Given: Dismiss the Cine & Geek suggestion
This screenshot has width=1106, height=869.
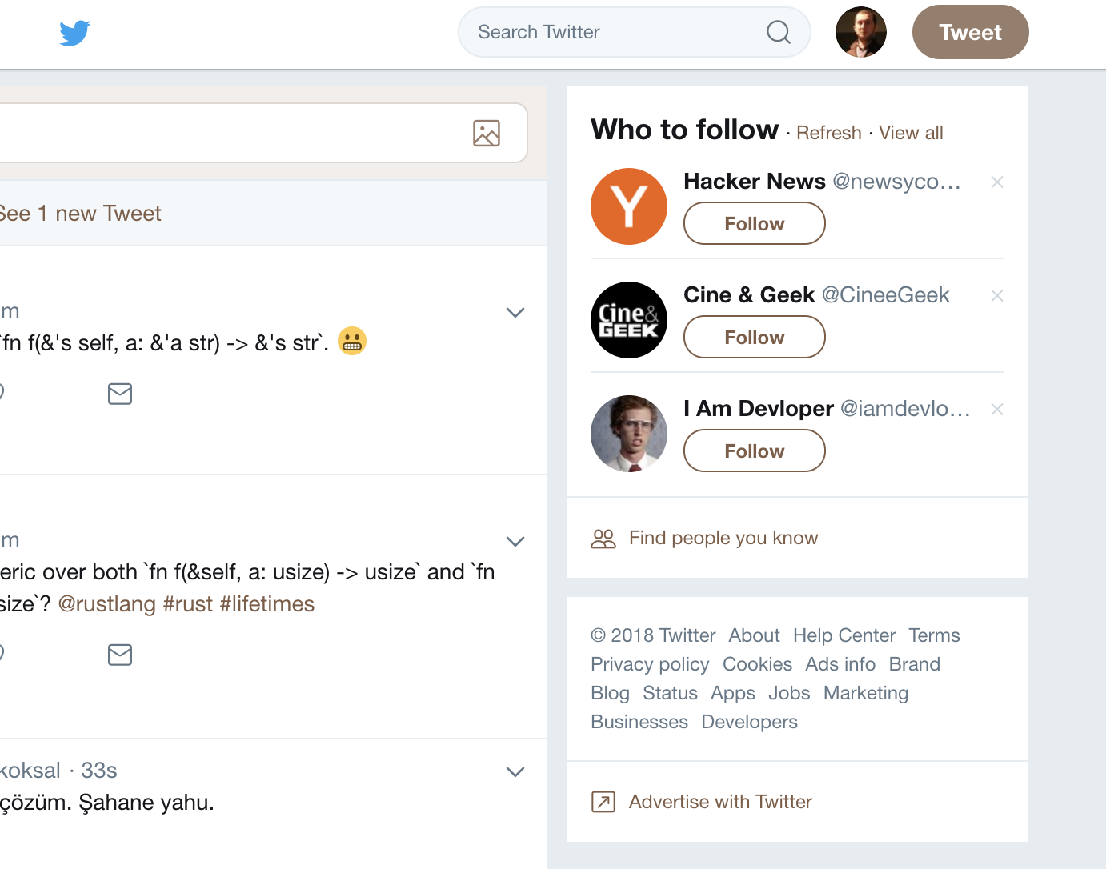Looking at the screenshot, I should click(x=996, y=296).
